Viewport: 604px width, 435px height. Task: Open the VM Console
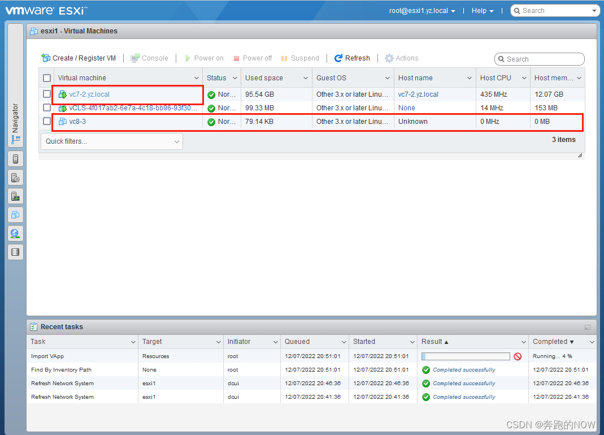[150, 58]
